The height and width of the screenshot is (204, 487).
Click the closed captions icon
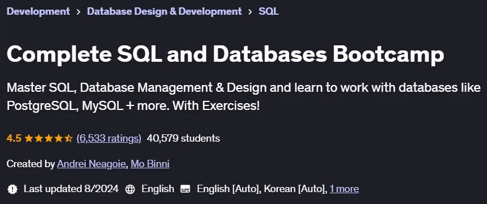tap(185, 189)
